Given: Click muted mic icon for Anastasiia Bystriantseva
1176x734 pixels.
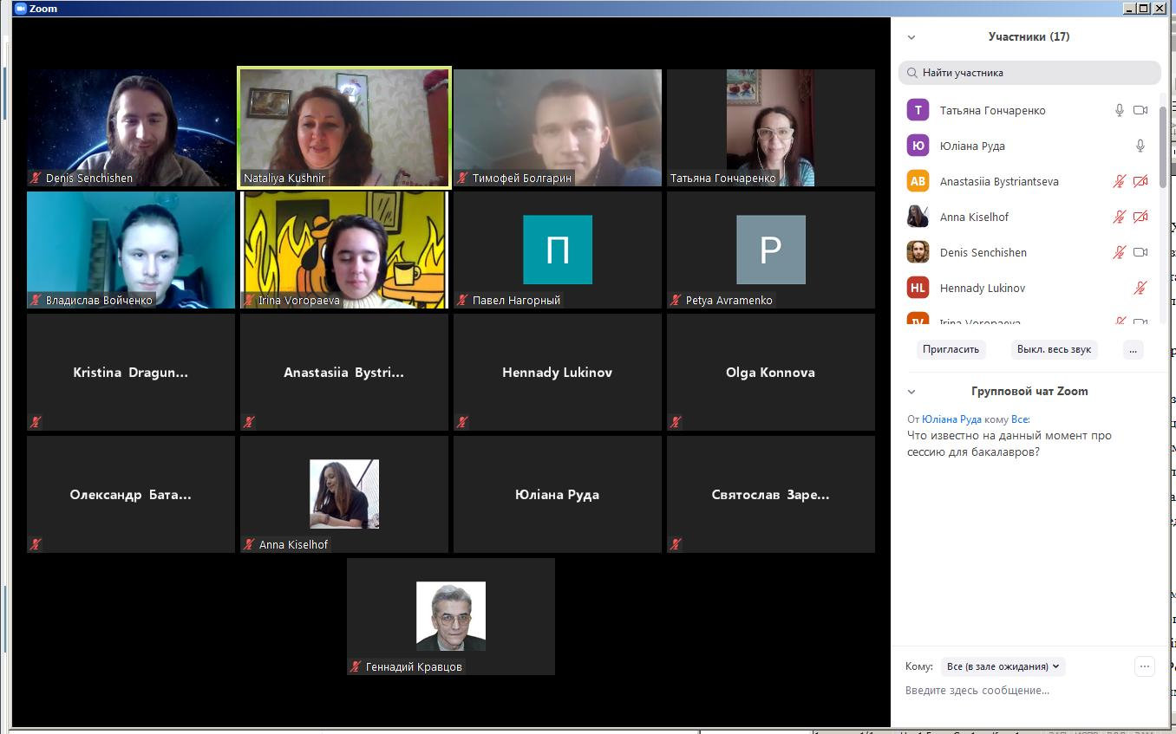Looking at the screenshot, I should tap(1120, 181).
